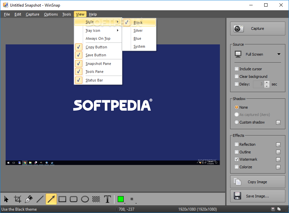Open the Full Screen source dropdown
The width and height of the screenshot is (289, 213).
point(258,54)
